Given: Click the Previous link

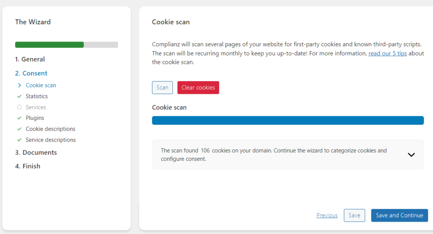Looking at the screenshot, I should pos(327,215).
